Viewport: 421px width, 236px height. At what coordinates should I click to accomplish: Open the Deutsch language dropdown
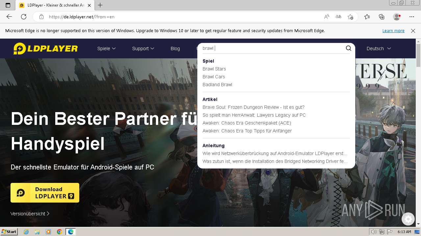coord(379,49)
